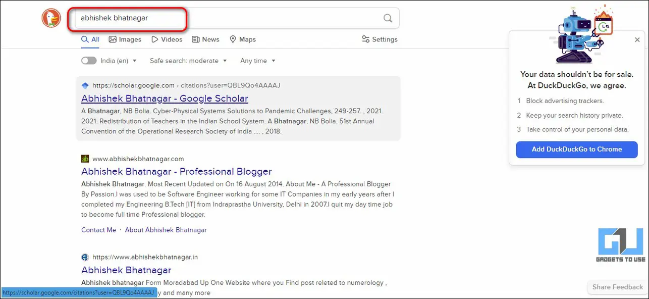The image size is (649, 299).
Task: Open the Contact Me sitelink
Action: [98, 230]
